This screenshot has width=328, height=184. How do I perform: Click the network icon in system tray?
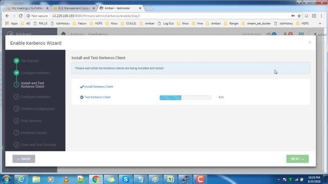click(296, 179)
